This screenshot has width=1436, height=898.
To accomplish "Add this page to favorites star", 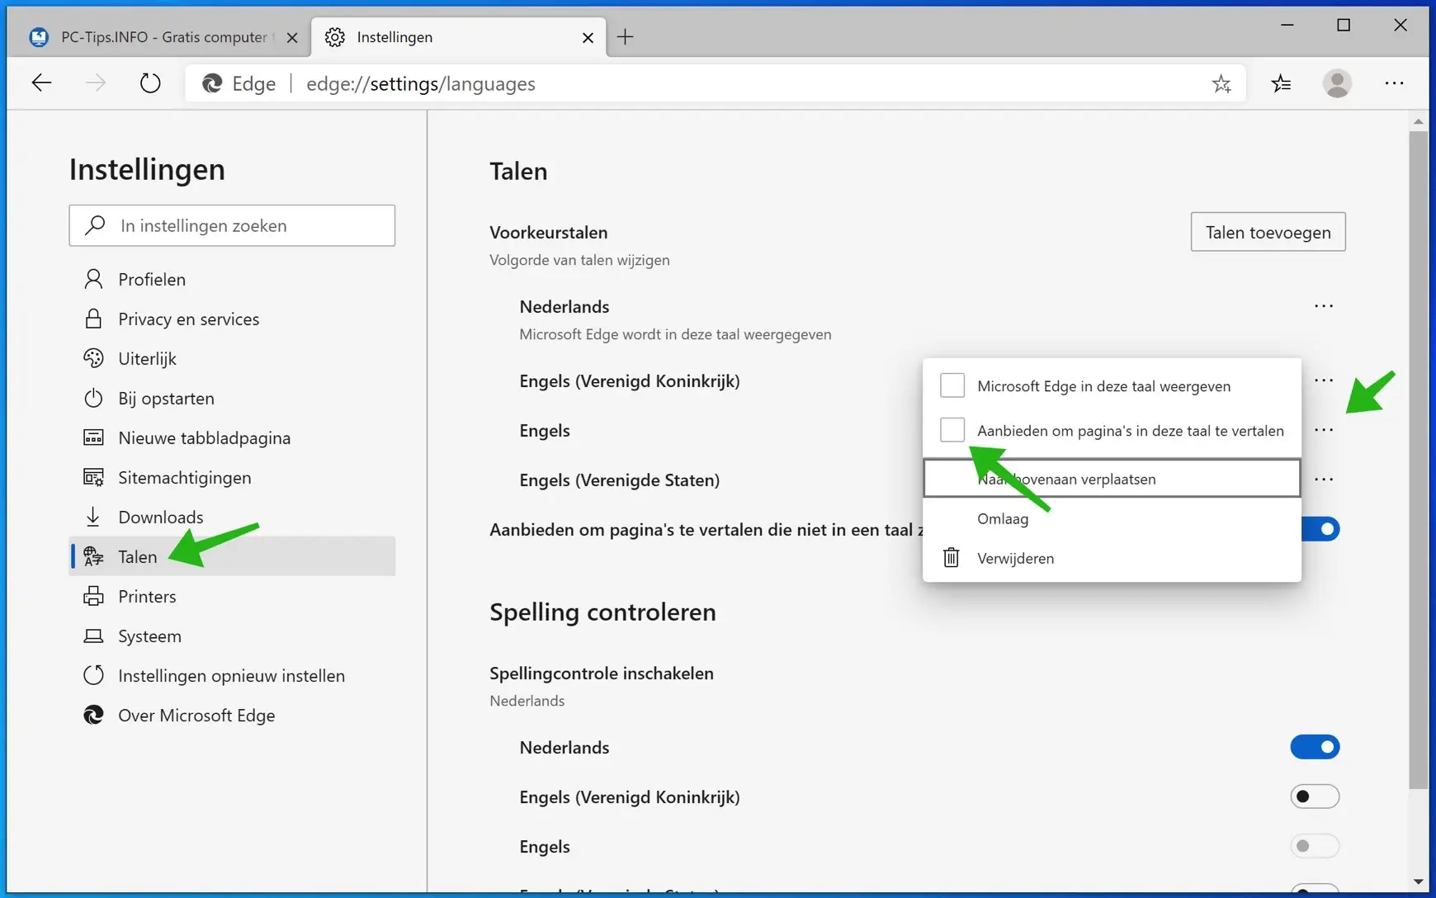I will [1221, 83].
